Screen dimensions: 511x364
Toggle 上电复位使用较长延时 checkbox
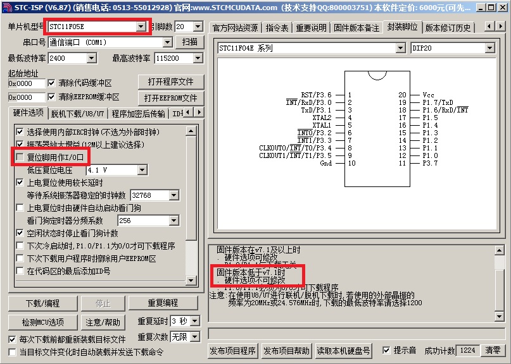coord(20,183)
